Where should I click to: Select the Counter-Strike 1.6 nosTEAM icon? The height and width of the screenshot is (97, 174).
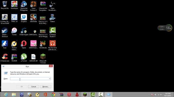(5, 19)
